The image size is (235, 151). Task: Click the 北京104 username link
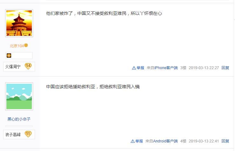pyautogui.click(x=17, y=46)
